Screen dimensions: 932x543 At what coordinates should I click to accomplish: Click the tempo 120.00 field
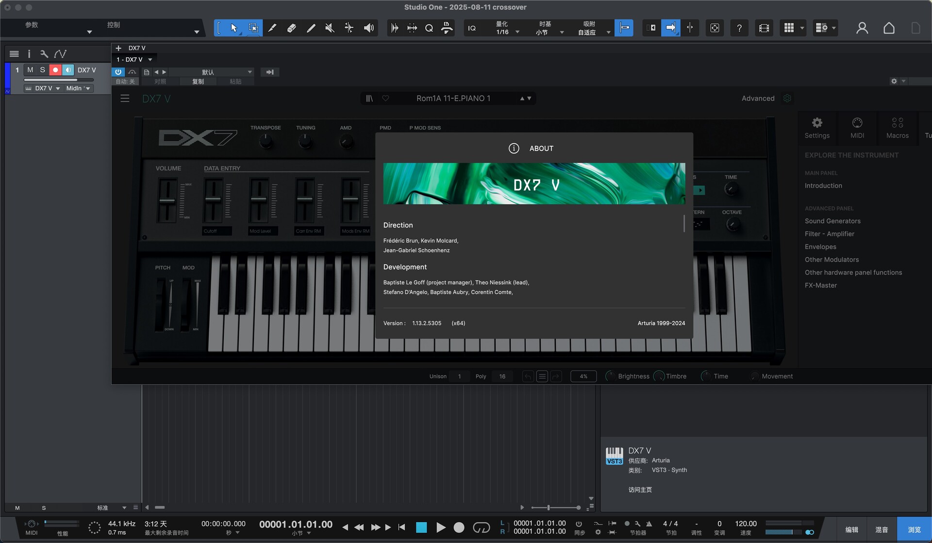pos(746,524)
